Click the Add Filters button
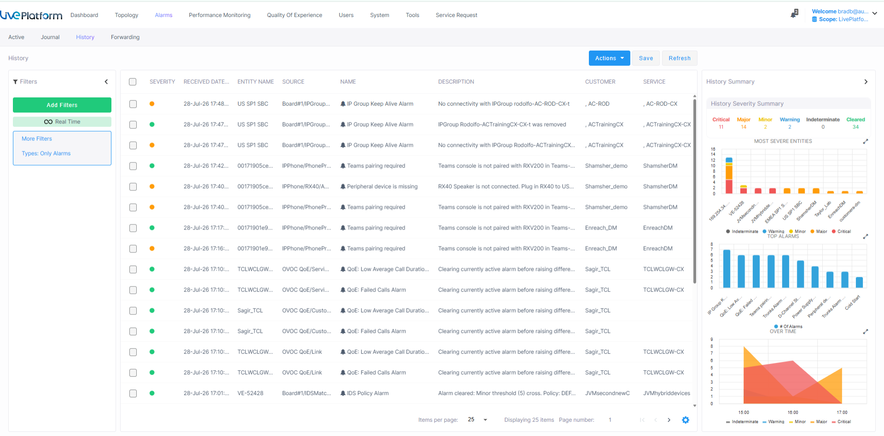This screenshot has width=884, height=436. pos(62,105)
